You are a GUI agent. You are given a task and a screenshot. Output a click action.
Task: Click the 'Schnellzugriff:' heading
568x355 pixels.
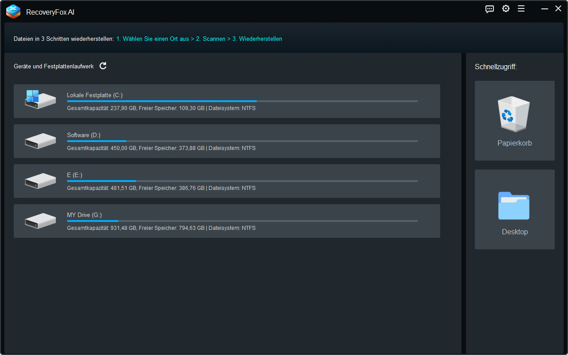coord(496,67)
